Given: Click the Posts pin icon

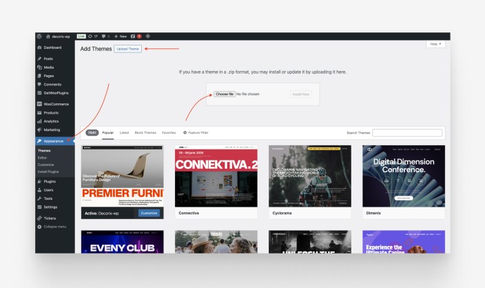Looking at the screenshot, I should tap(39, 59).
